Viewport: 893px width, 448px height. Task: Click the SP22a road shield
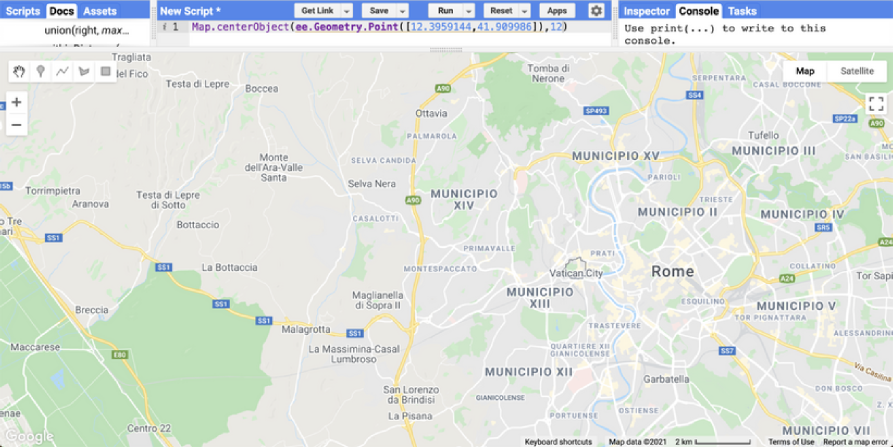pyautogui.click(x=845, y=119)
